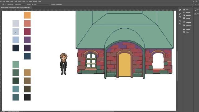Click the vertical canvas scrollbar
This screenshot has height=112, width=199.
click(177, 66)
